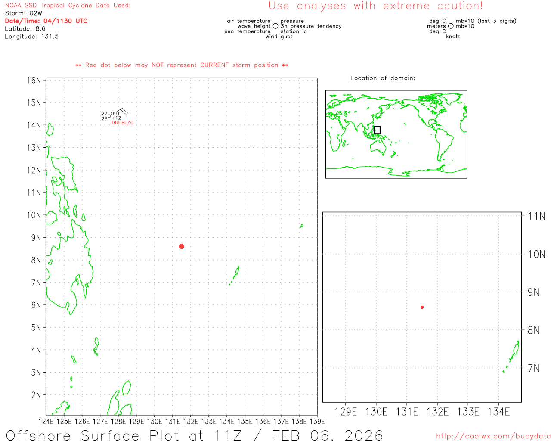Click the red storm dot on main map
This screenshot has width=551, height=441.
tap(182, 246)
